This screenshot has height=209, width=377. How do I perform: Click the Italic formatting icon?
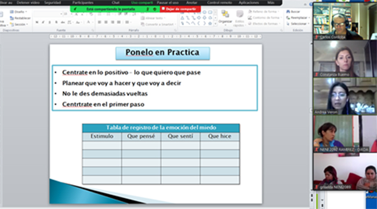43,23
